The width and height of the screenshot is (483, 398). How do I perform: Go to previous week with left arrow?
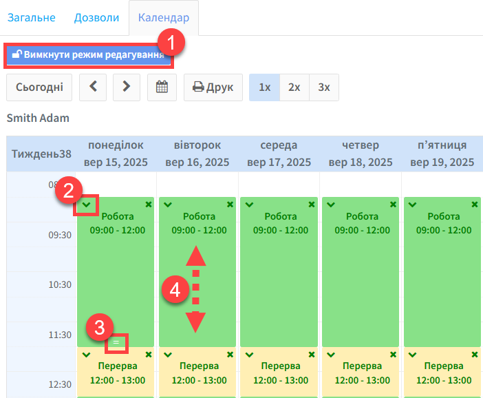click(93, 87)
